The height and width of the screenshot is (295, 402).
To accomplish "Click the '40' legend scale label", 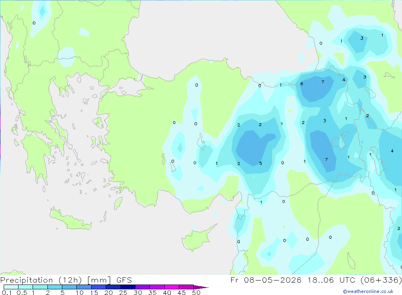I will point(167,293).
